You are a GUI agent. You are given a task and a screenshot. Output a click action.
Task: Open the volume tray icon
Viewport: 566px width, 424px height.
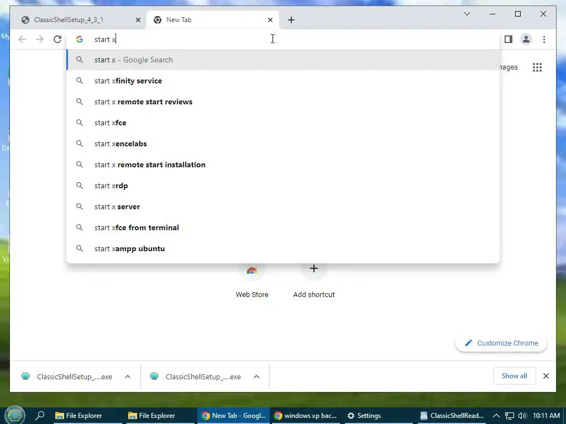coord(522,416)
